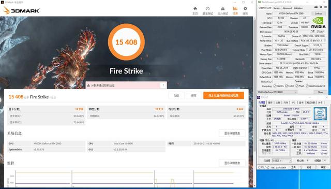Screen dimensions: 331x189
Task: Click the NVIDIA GeForce RTX 2060 GPU value in 3DMark
Action: pos(48,143)
